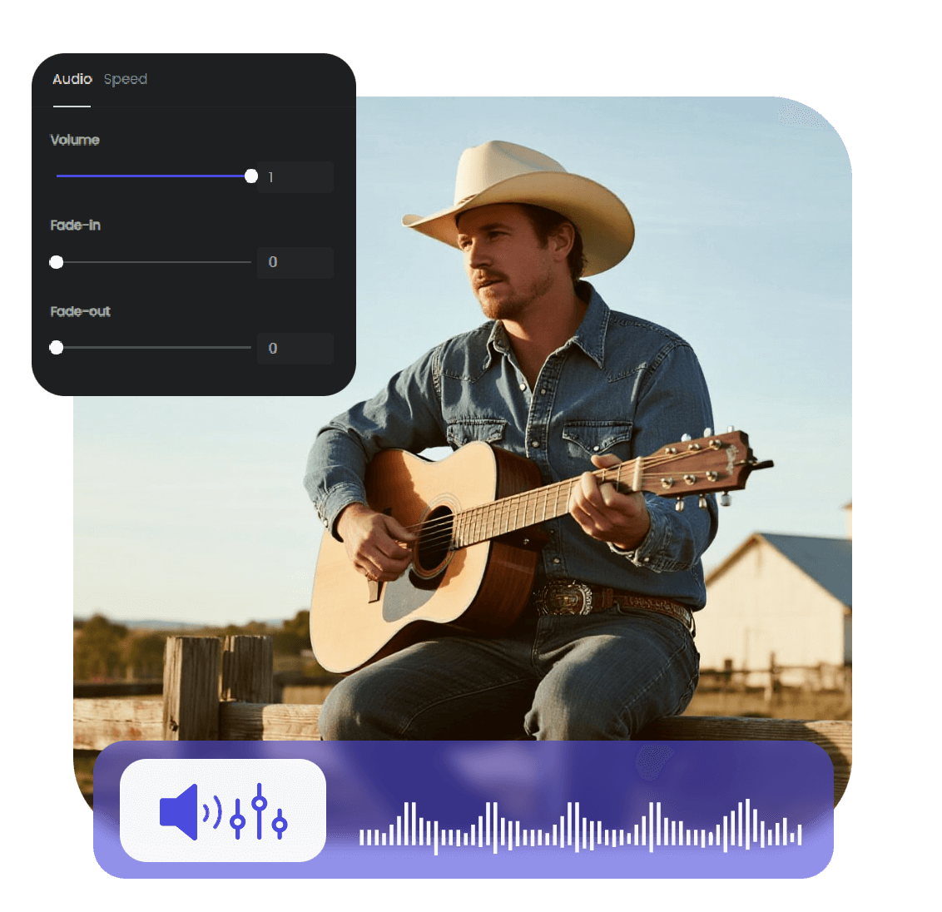
Task: Click the sound wave lines next to speaker
Action: click(x=212, y=811)
